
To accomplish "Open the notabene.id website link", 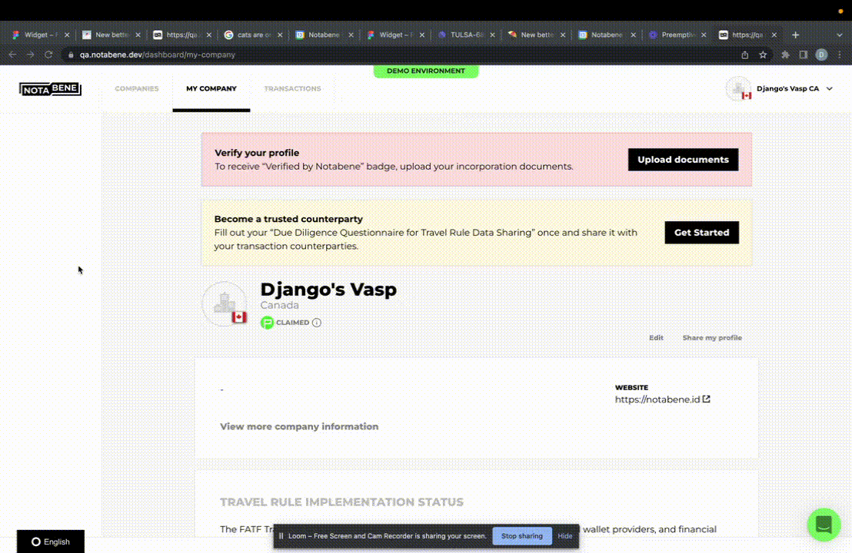I will pos(657,399).
